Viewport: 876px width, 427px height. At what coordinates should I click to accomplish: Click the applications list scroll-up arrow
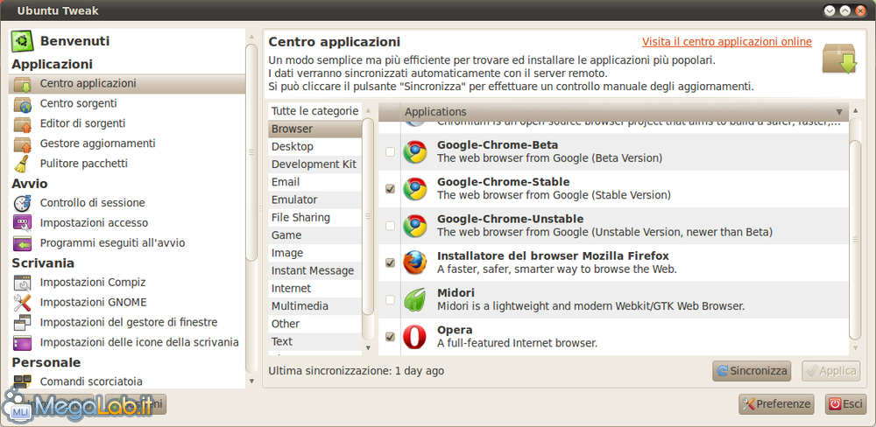(855, 110)
